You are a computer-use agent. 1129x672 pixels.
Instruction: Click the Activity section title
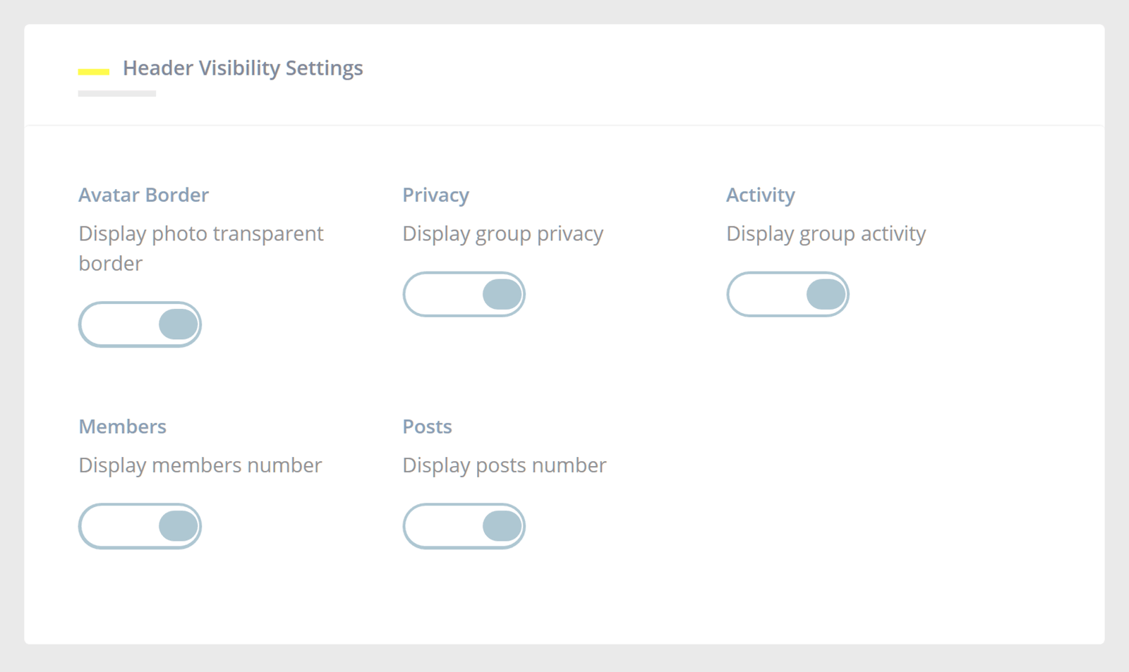761,195
